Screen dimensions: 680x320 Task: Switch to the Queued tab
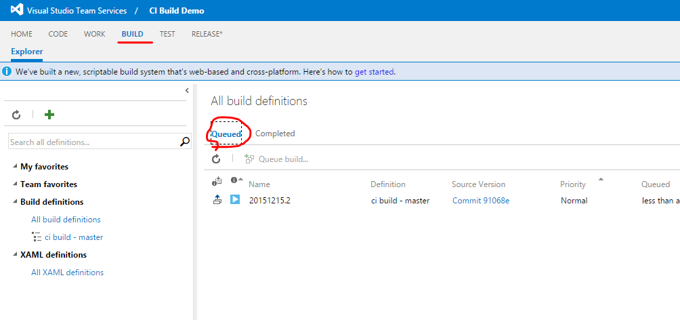point(226,134)
